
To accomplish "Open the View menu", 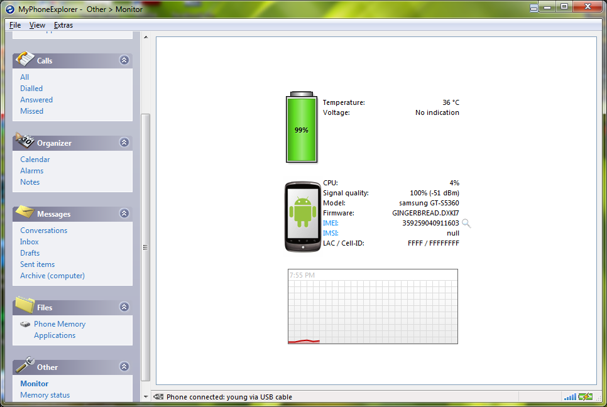I will 37,25.
